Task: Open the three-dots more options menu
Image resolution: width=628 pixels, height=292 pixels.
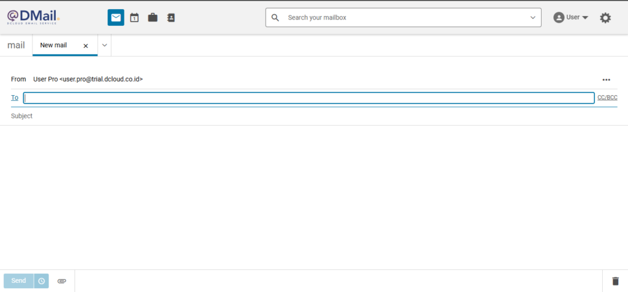Action: pyautogui.click(x=607, y=80)
